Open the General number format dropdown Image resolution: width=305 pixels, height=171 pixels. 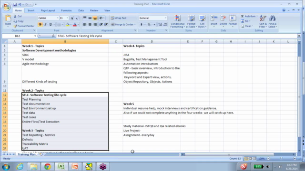click(x=165, y=18)
